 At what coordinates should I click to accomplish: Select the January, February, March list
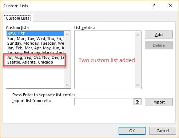click(x=35, y=52)
